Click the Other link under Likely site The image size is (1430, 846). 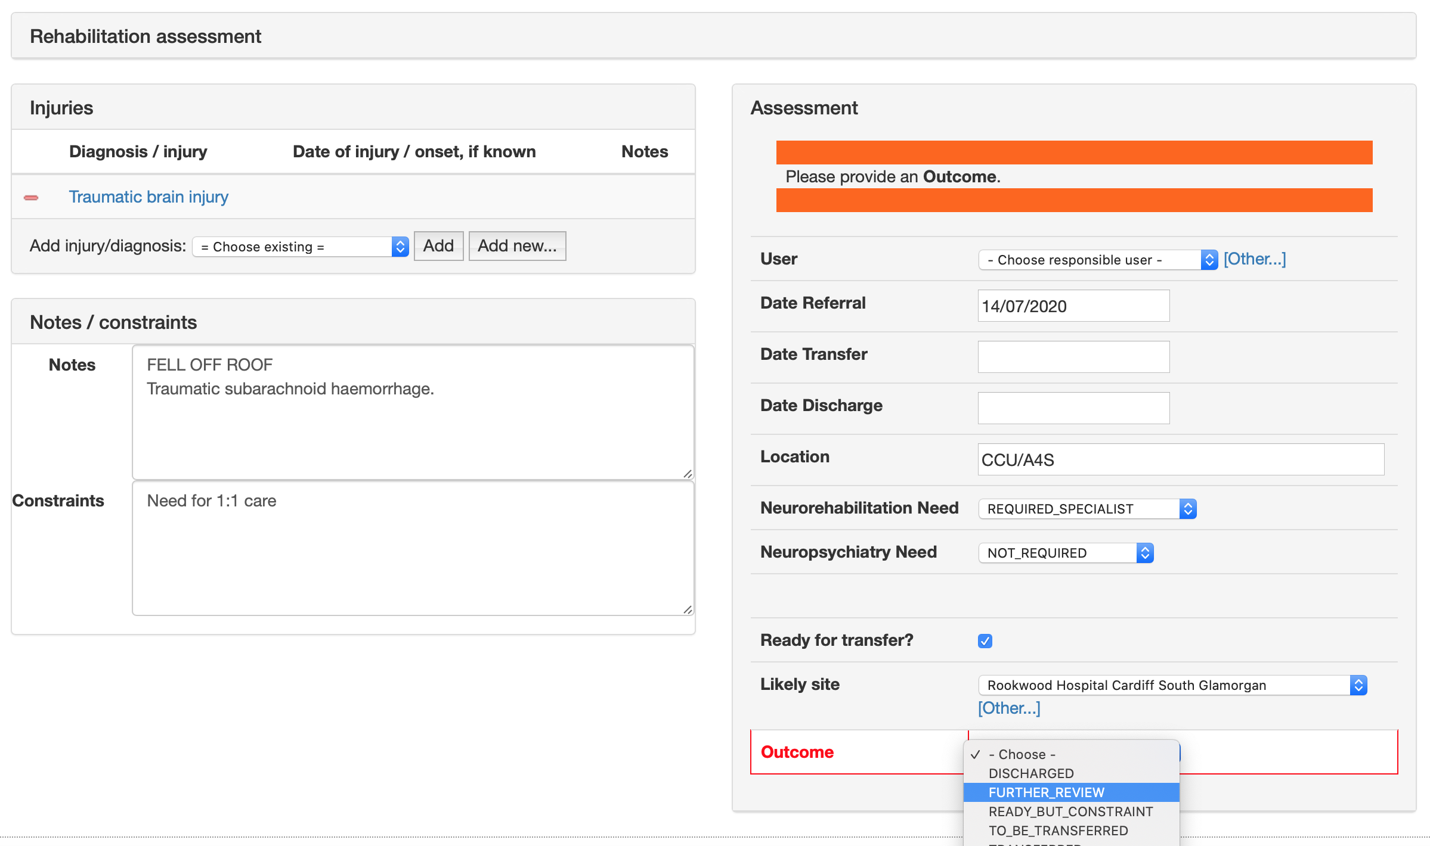click(x=1008, y=708)
